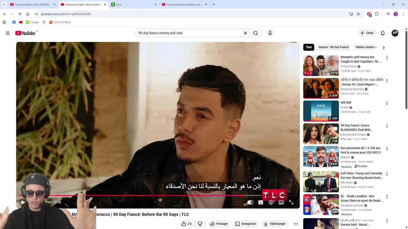This screenshot has width=408, height=229.
Task: Switch to theater mode icon
Action: tap(281, 202)
